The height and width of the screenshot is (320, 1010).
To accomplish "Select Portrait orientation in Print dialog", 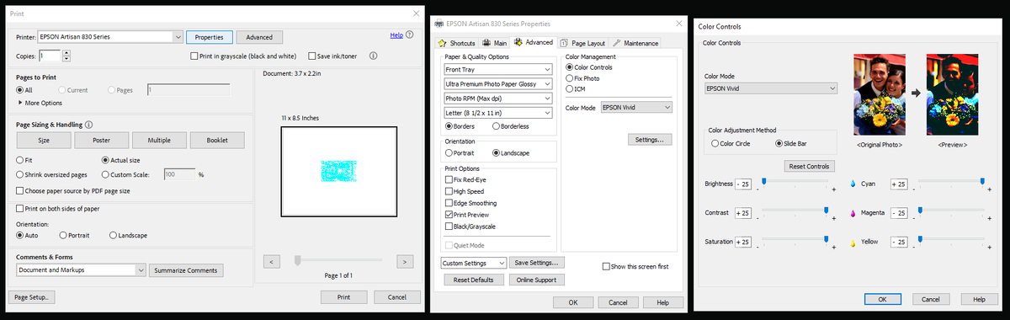I will click(x=62, y=235).
